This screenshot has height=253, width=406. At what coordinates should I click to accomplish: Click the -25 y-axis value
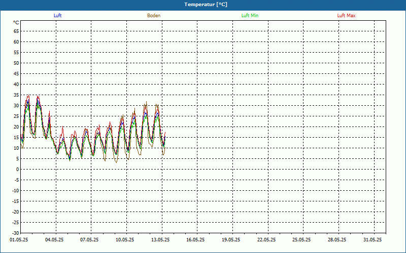pos(15,223)
